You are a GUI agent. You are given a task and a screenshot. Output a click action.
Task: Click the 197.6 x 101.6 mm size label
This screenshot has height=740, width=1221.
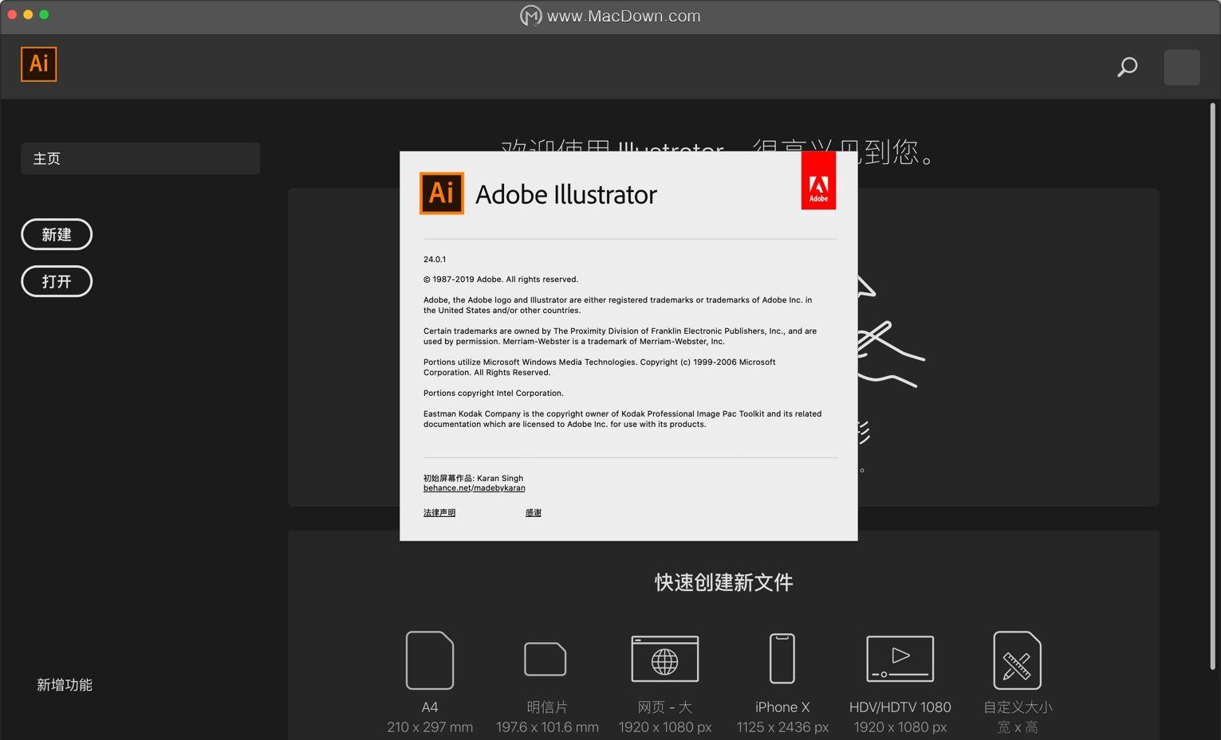(547, 727)
